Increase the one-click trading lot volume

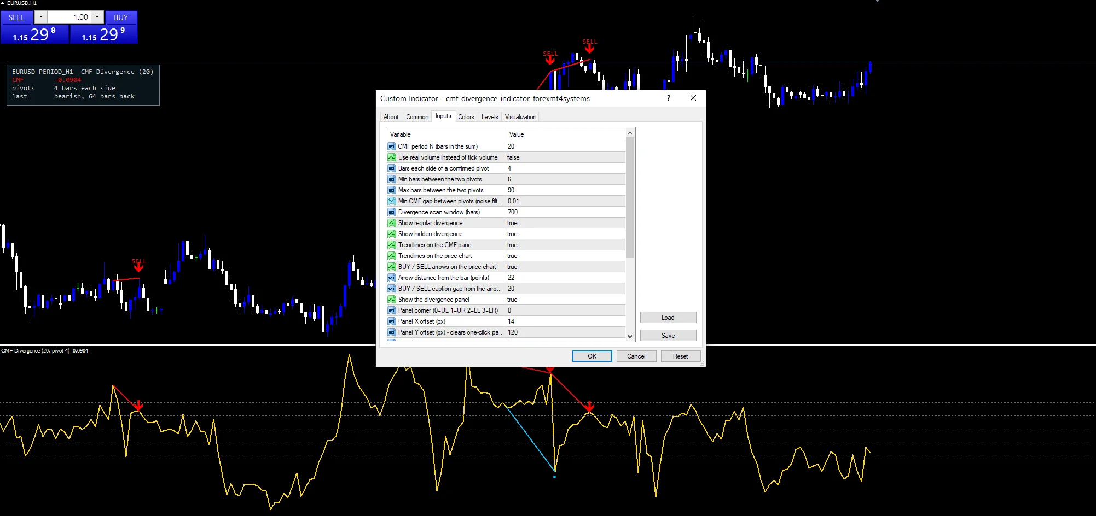pyautogui.click(x=97, y=17)
